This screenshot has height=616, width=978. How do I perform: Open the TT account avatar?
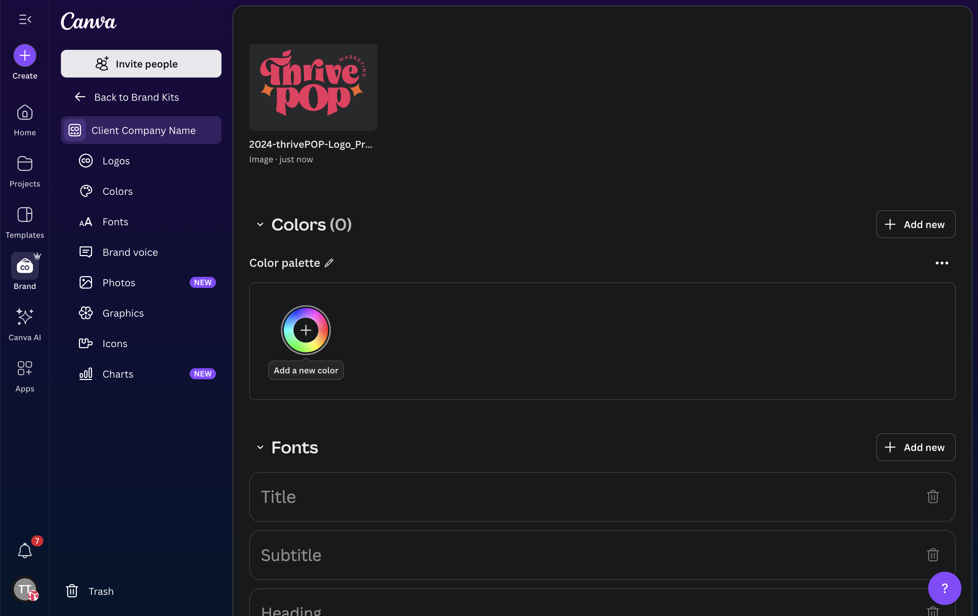[25, 589]
